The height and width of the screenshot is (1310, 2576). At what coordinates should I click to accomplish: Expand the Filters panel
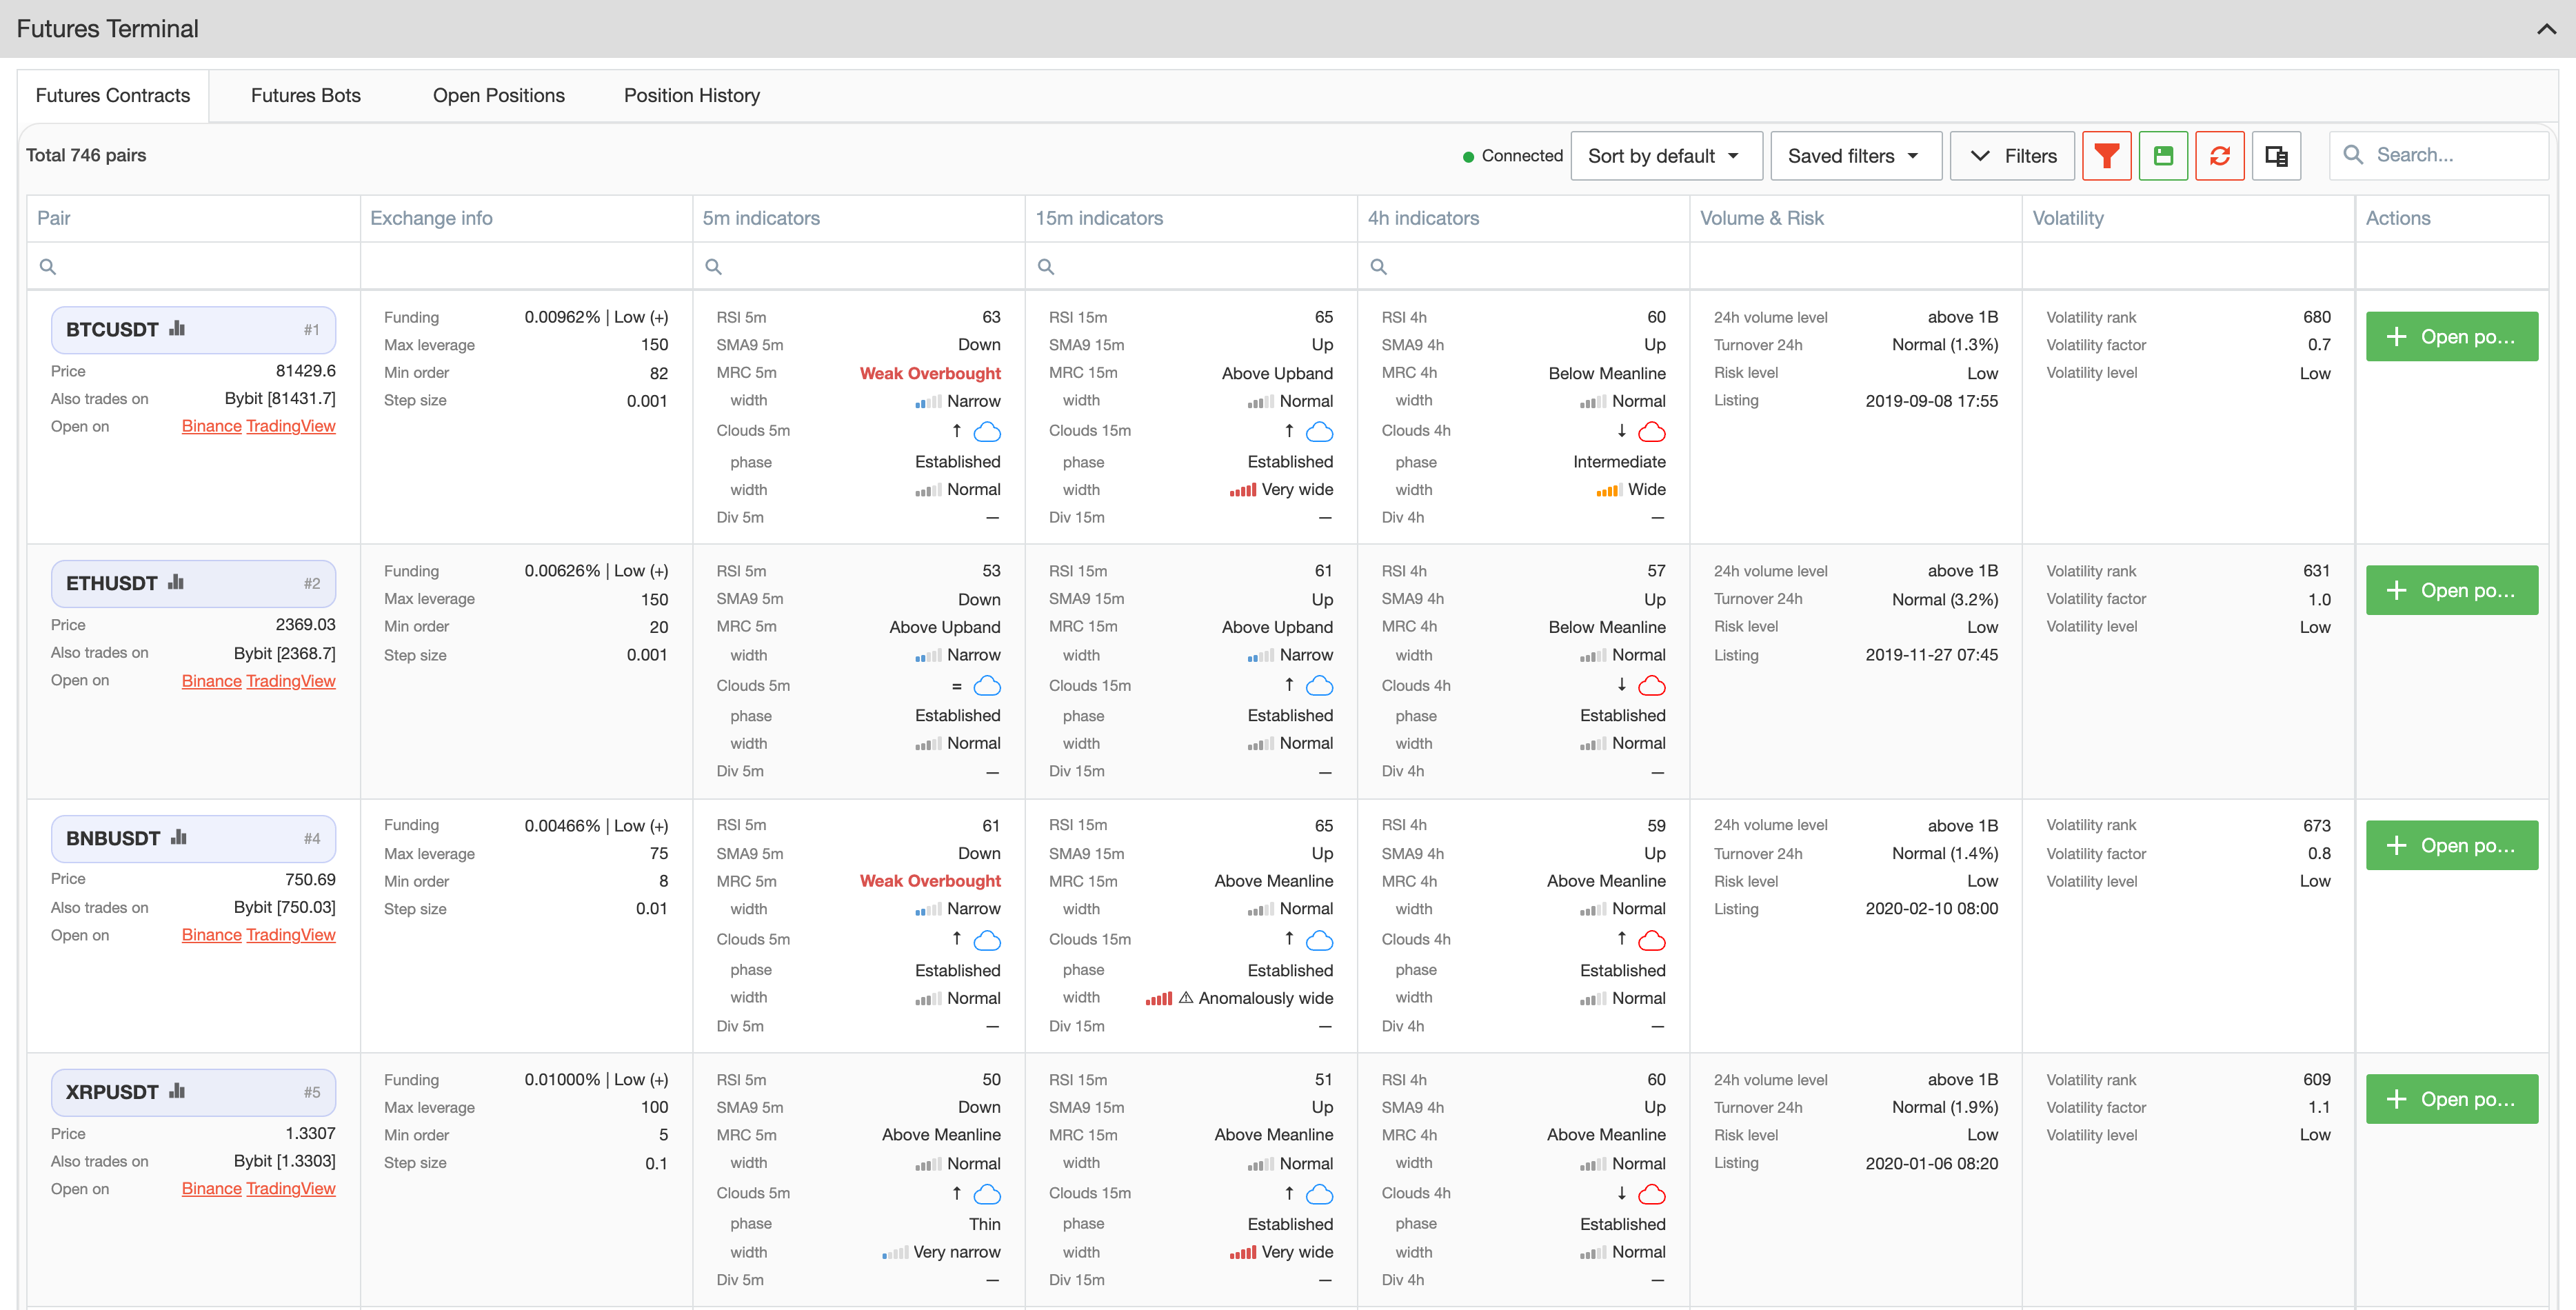click(x=2012, y=156)
